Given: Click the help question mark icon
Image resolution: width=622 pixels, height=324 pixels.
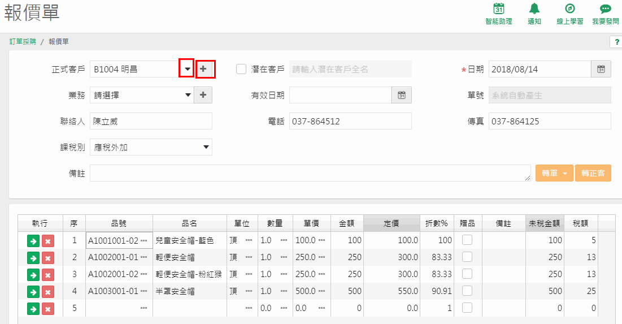Looking at the screenshot, I should click(x=616, y=42).
